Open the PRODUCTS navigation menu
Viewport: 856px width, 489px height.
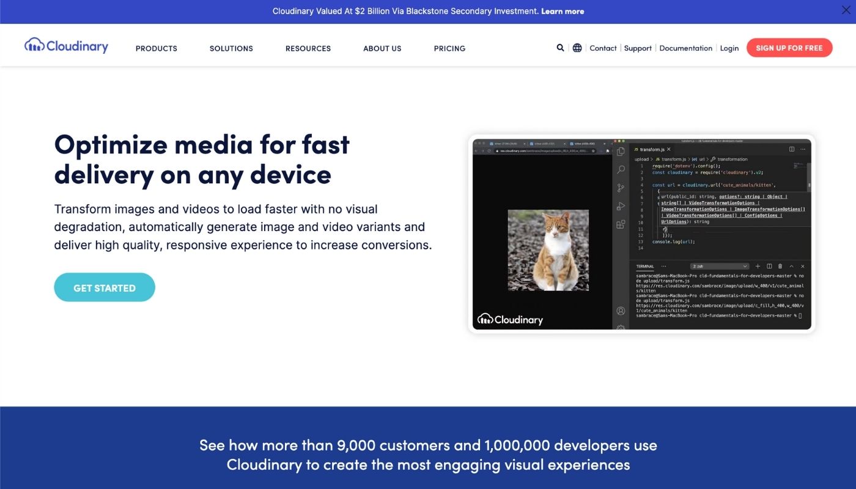[157, 48]
